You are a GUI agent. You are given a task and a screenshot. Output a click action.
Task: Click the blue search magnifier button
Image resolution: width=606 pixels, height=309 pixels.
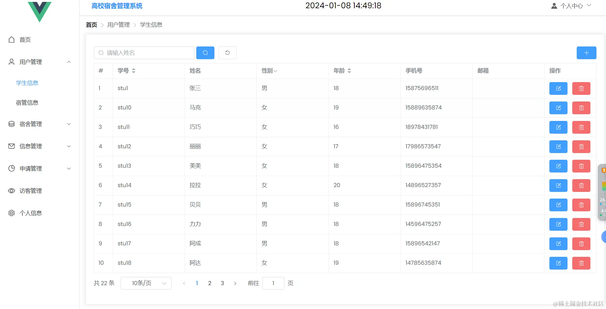(205, 53)
